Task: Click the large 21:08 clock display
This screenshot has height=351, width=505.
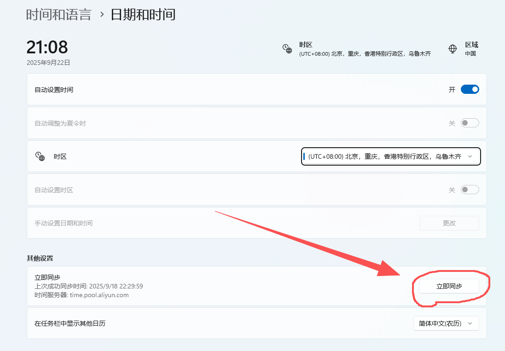Action: pos(47,47)
